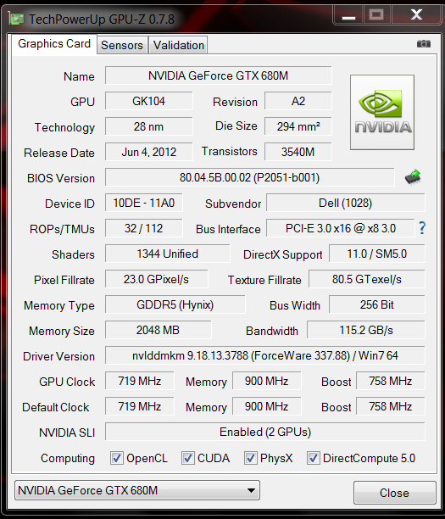Switch to the Sensors tab
Screen dimensions: 445x519
coord(122,45)
